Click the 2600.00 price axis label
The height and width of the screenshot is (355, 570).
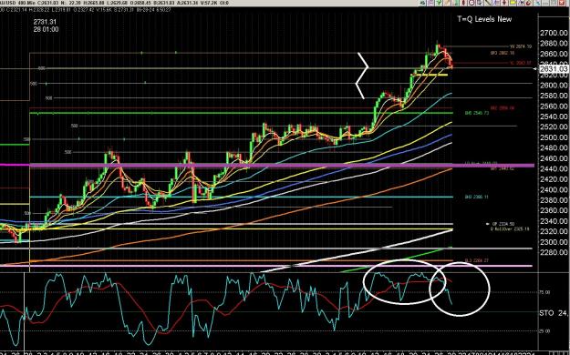[x=554, y=86]
